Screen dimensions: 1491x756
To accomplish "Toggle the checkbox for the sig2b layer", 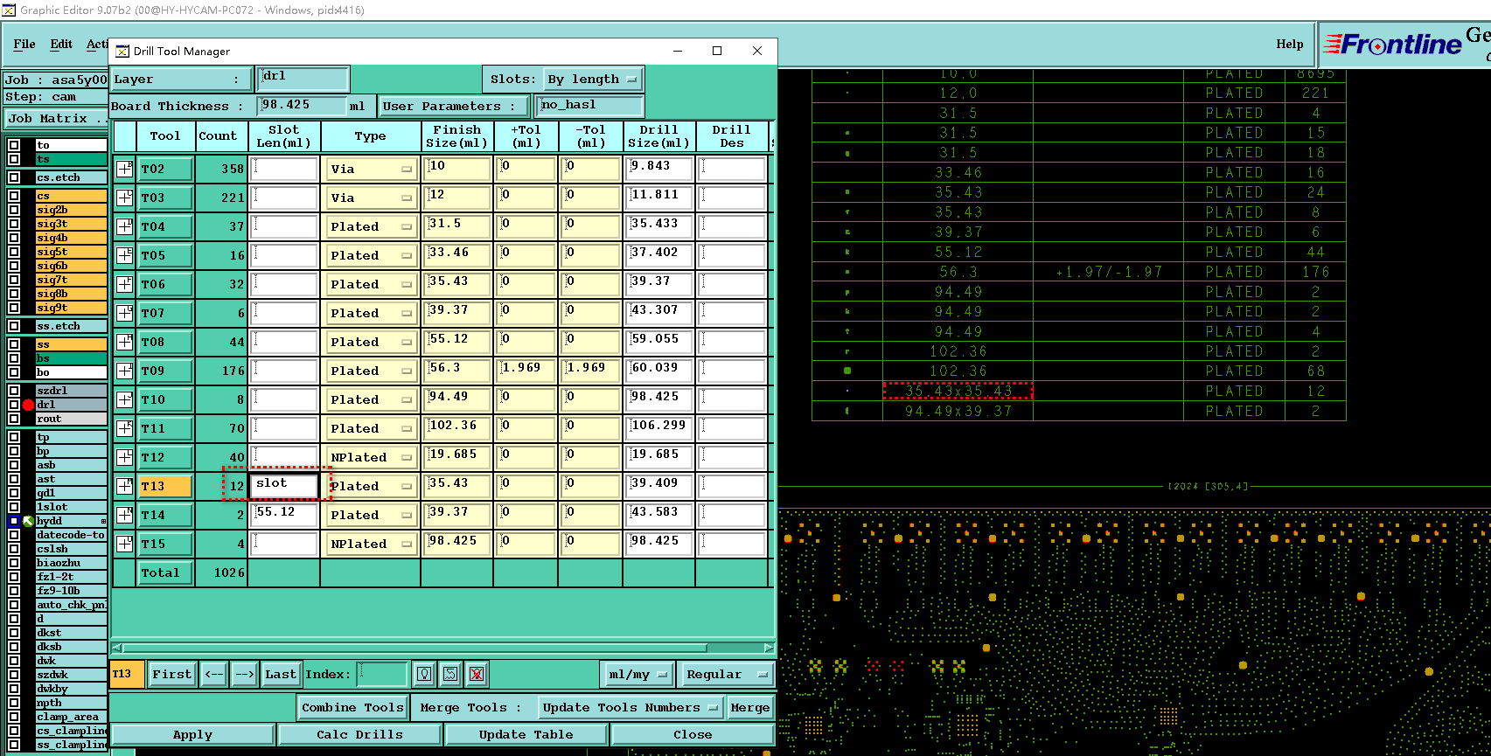I will click(x=14, y=210).
